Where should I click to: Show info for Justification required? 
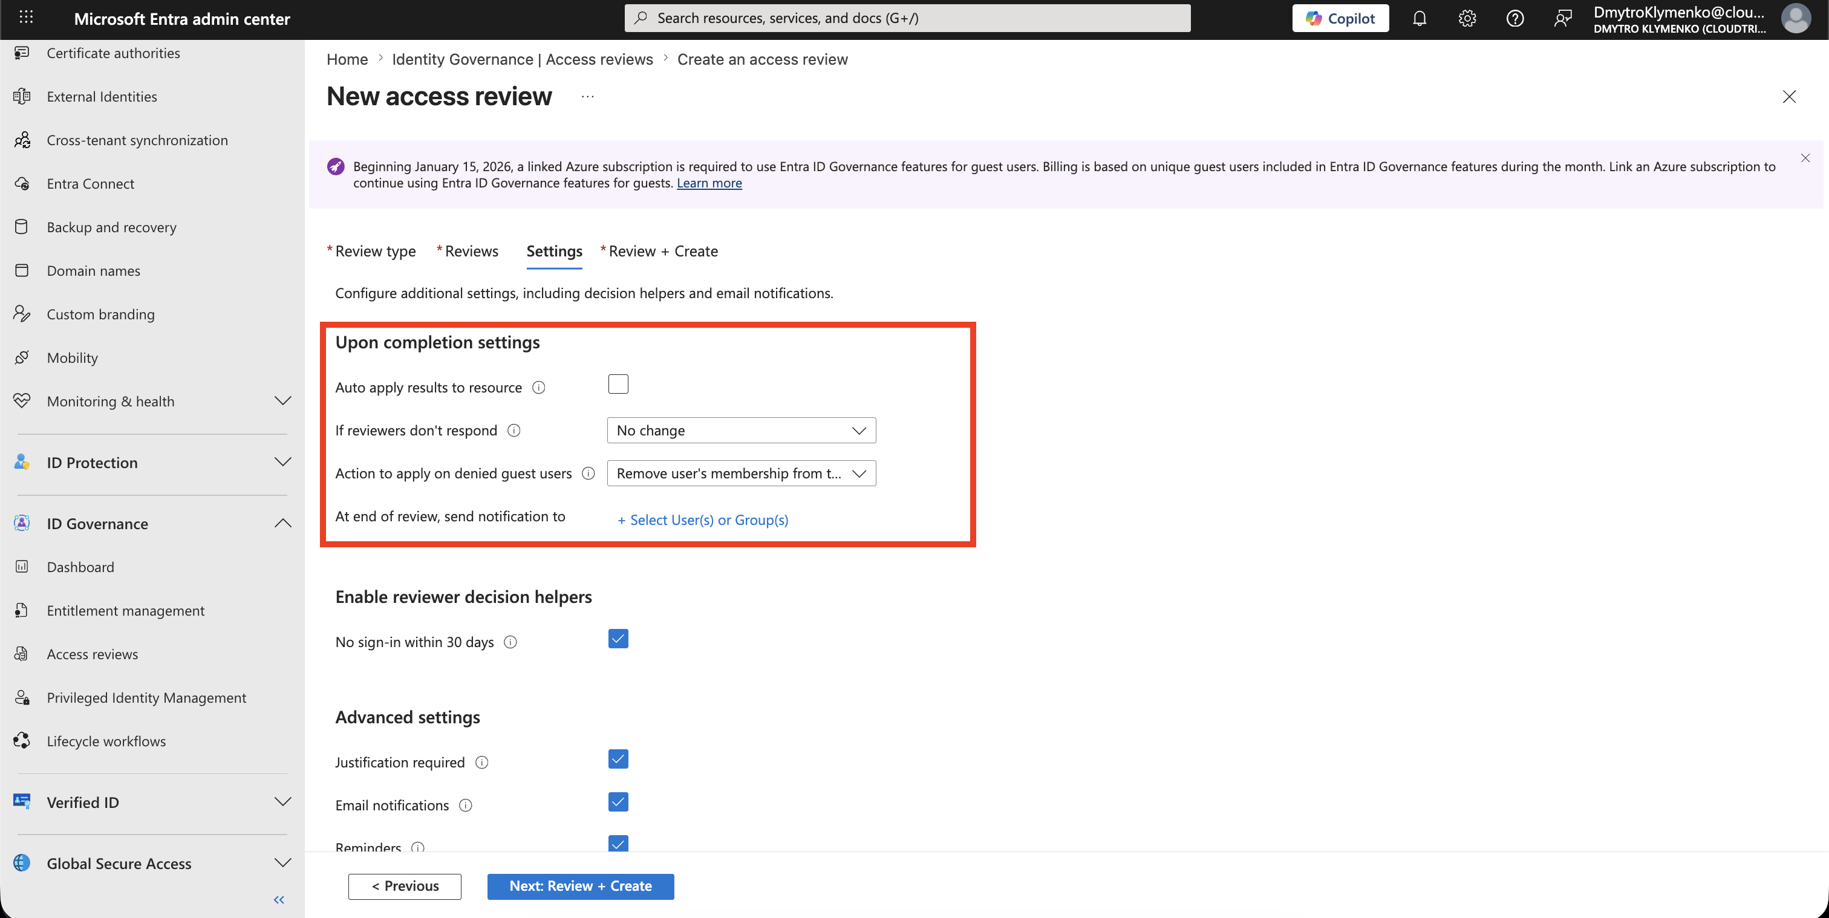pyautogui.click(x=482, y=763)
